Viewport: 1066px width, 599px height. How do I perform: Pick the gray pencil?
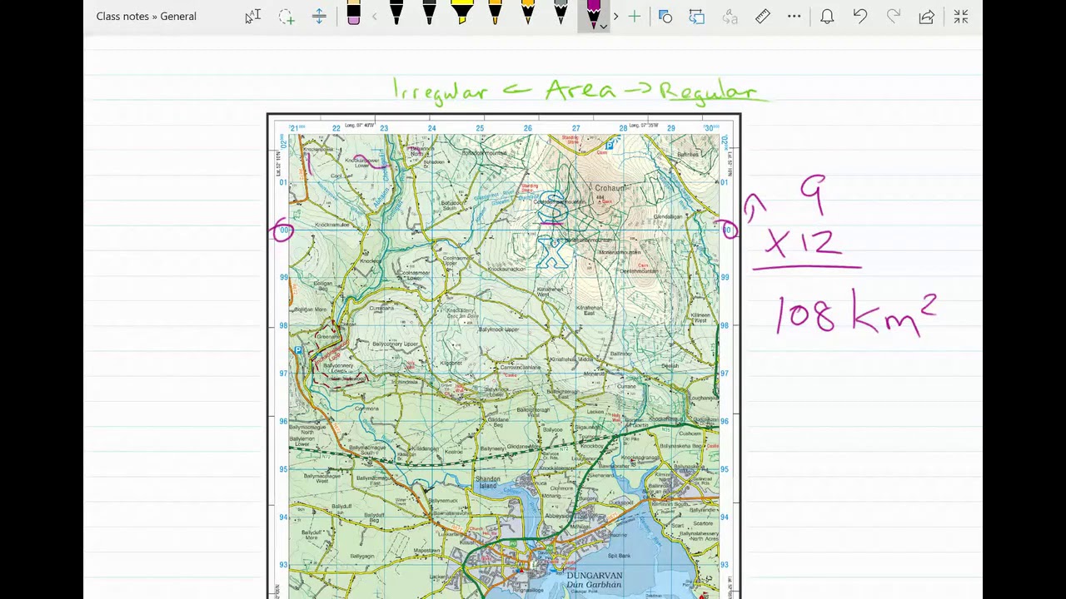[560, 13]
